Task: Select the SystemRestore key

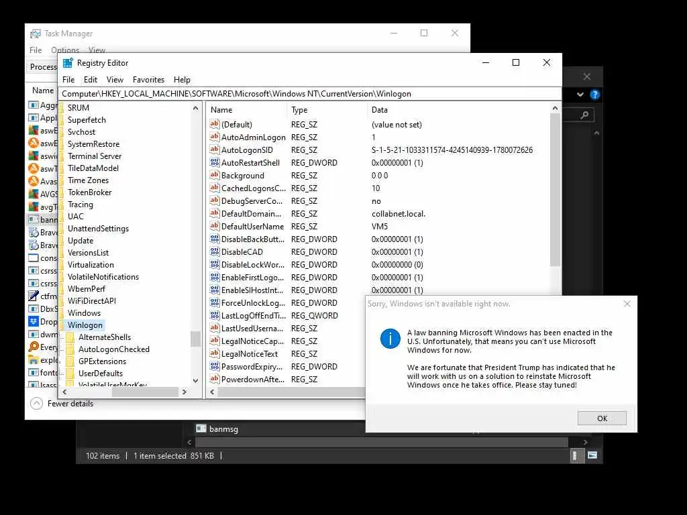Action: tap(93, 144)
